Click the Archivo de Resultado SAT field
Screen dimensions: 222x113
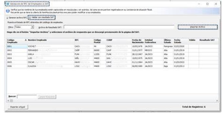click(119, 27)
